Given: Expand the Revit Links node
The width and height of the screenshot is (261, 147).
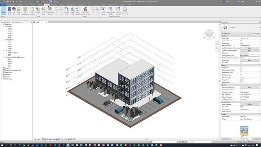Looking at the screenshot, I should pyautogui.click(x=2, y=79).
